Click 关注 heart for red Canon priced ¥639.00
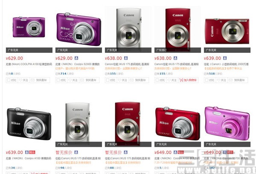The image size is (256, 174). point(222,80)
